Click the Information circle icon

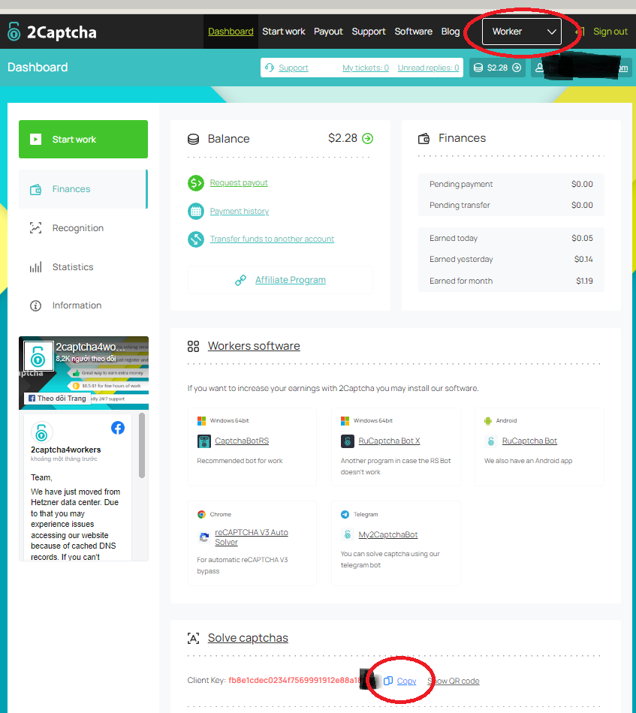(35, 305)
